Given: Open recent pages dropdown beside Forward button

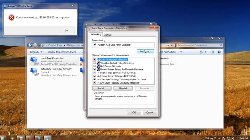Looking at the screenshot, I should pos(39,45).
